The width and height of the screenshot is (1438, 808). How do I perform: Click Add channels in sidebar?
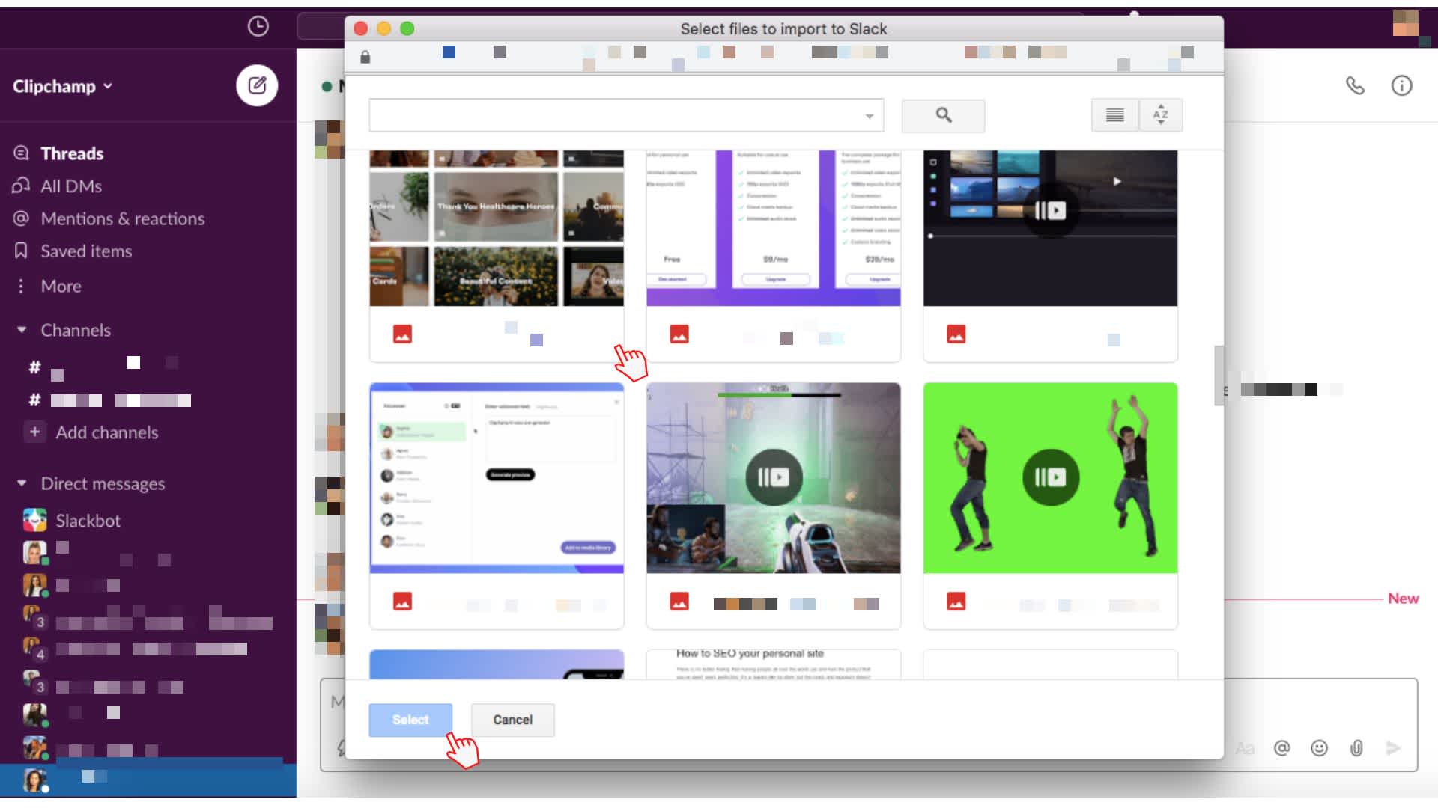(107, 432)
